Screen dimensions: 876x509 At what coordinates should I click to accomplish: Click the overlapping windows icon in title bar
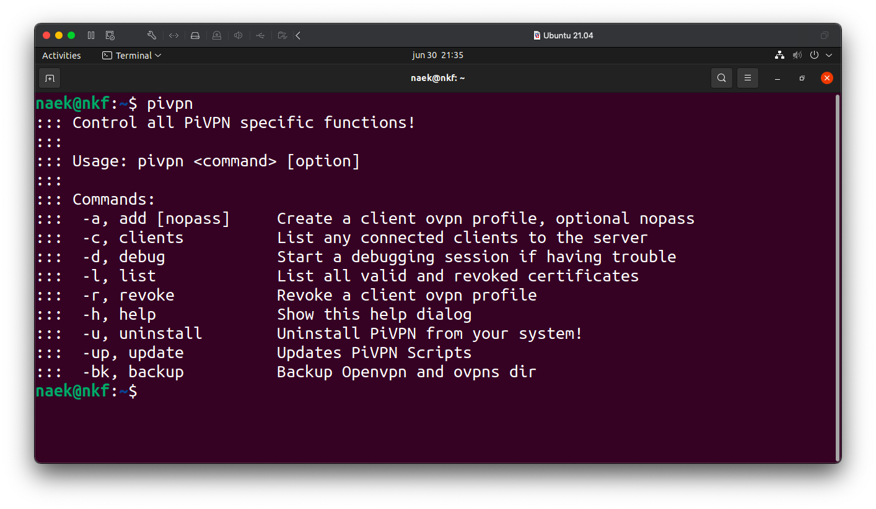tap(824, 35)
